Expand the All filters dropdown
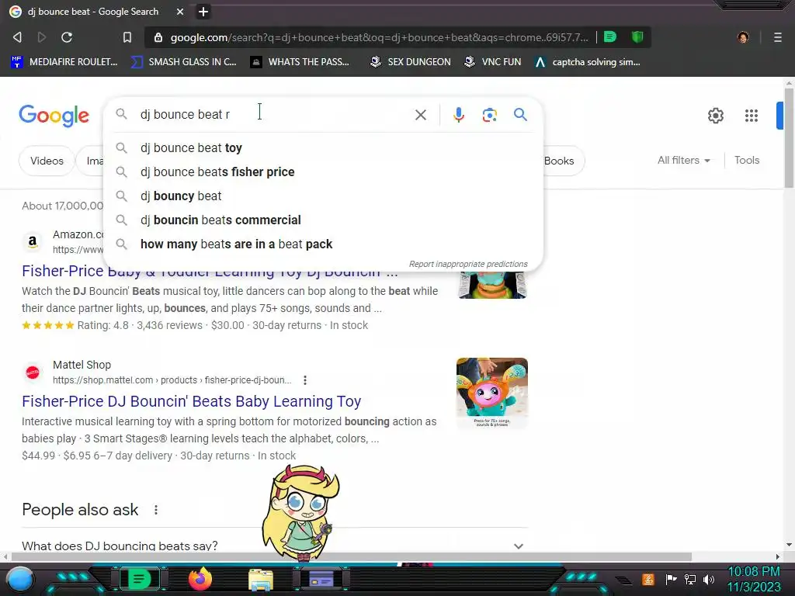This screenshot has height=596, width=795. (x=683, y=160)
